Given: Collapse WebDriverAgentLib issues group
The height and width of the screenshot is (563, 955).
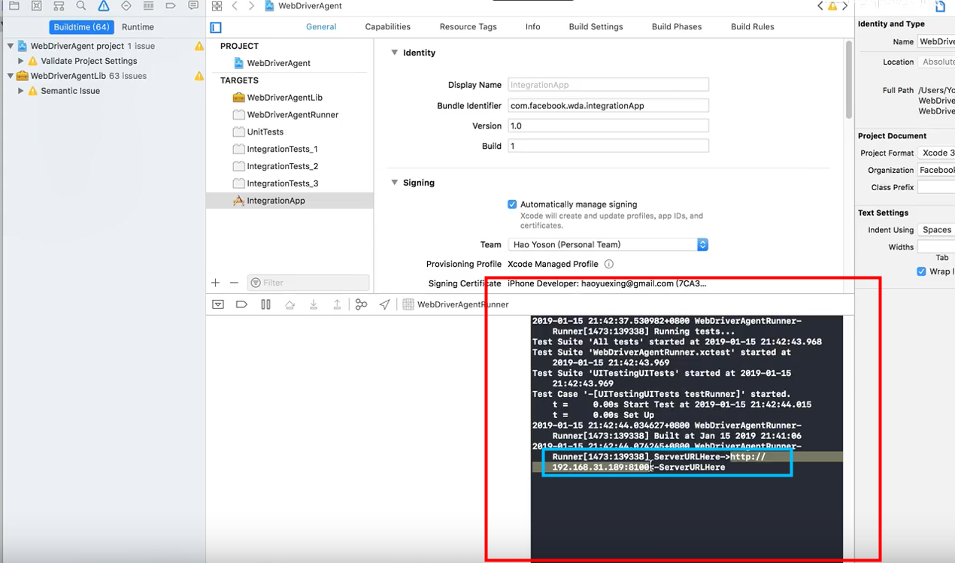Looking at the screenshot, I should click(x=11, y=76).
